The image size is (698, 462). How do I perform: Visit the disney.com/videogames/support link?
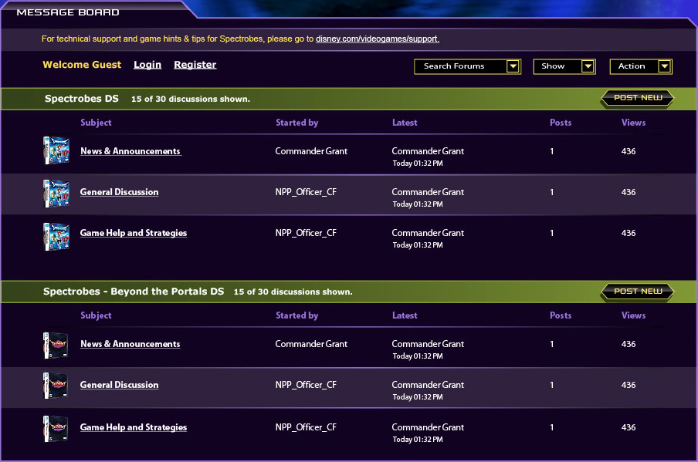pyautogui.click(x=378, y=39)
